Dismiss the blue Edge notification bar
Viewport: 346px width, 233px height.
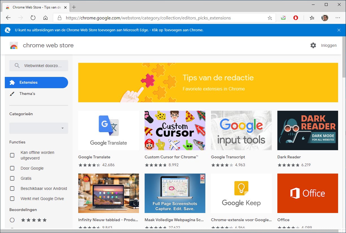(x=339, y=30)
